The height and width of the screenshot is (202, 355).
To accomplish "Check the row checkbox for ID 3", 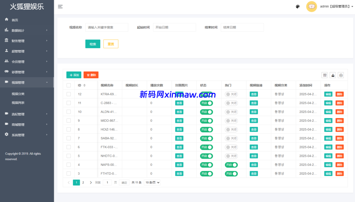I will pos(69,174).
